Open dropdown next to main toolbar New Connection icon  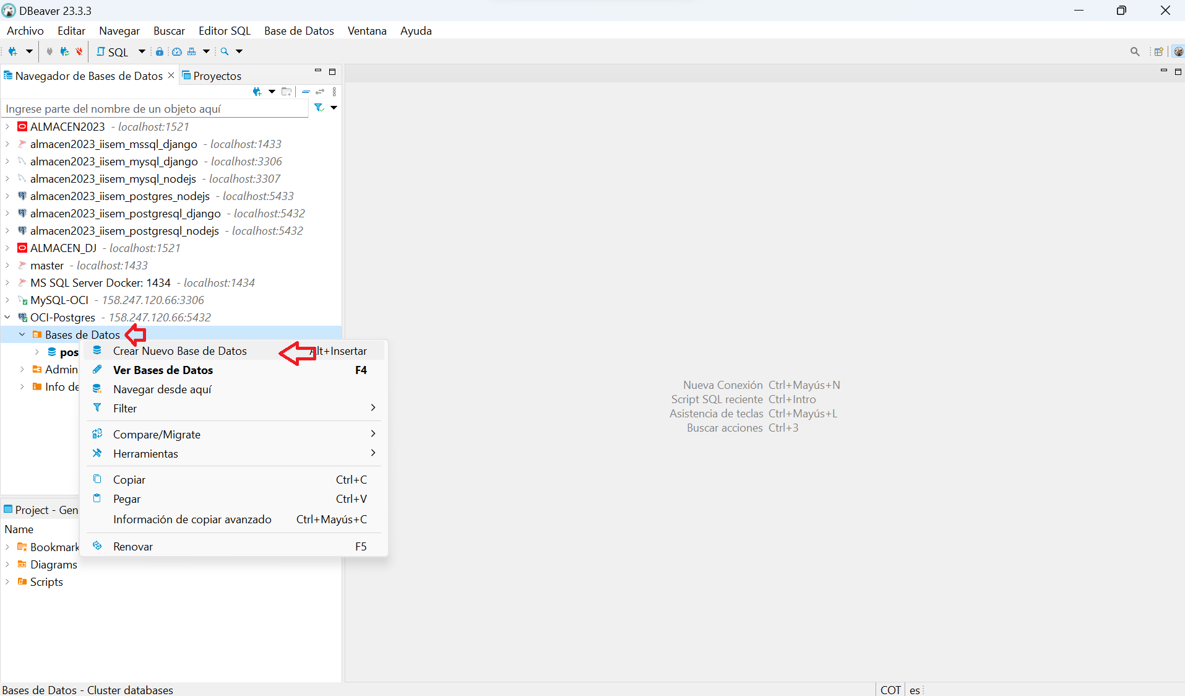point(28,51)
